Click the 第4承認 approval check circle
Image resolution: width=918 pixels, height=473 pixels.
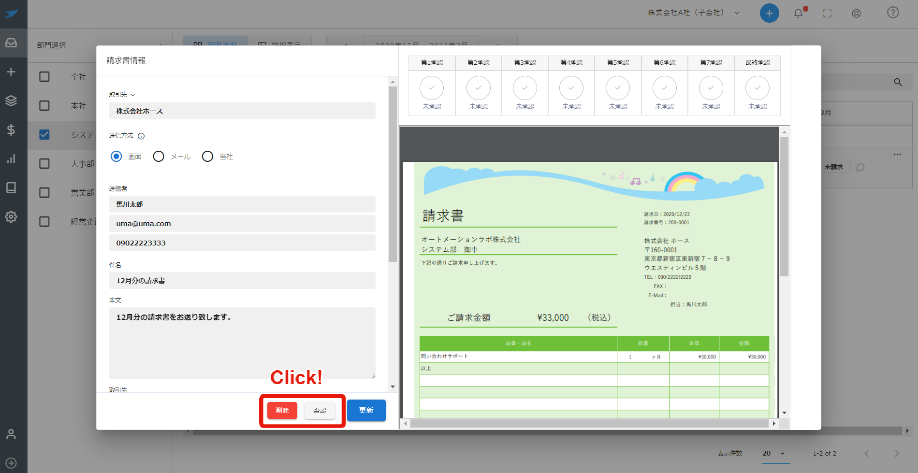[571, 88]
